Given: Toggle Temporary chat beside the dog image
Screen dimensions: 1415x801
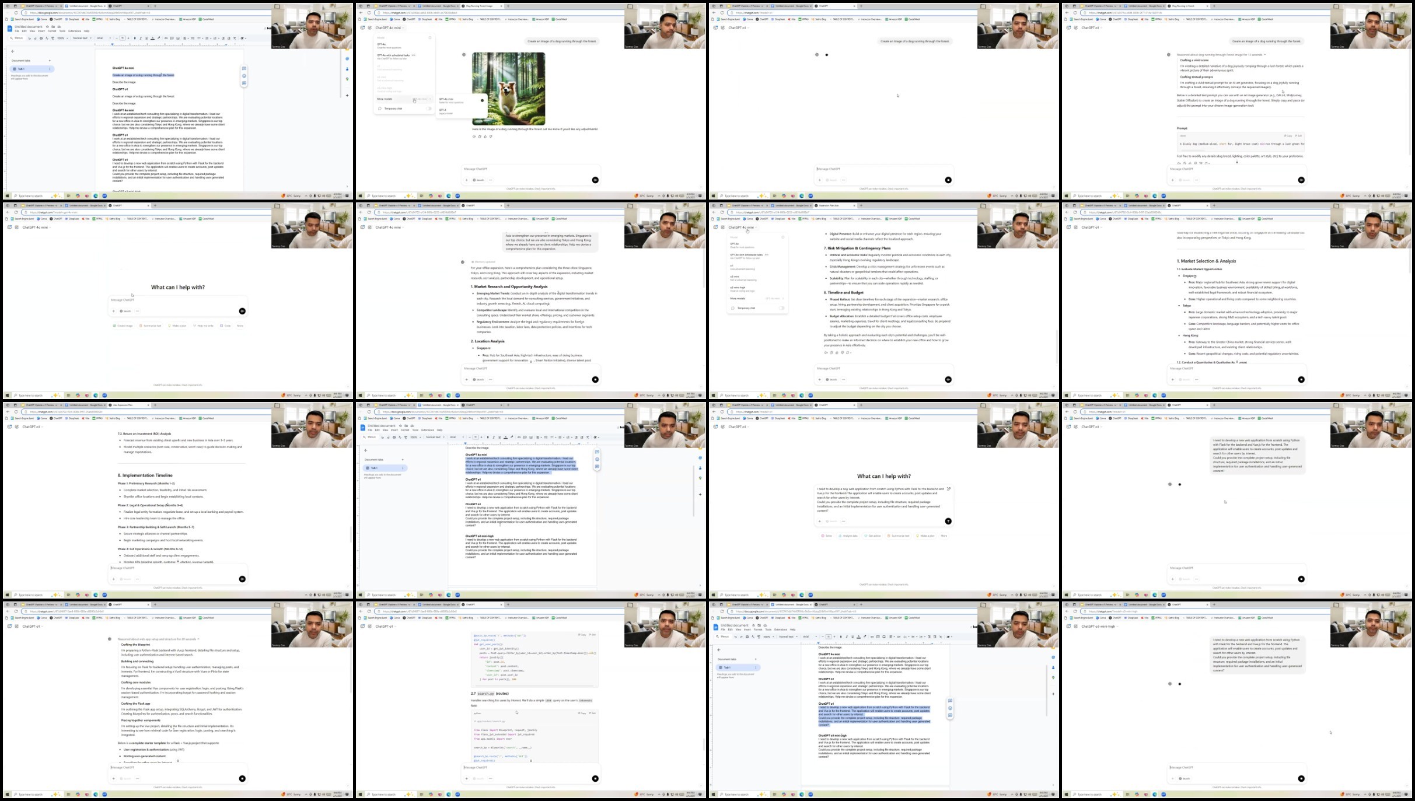Looking at the screenshot, I should [x=429, y=109].
